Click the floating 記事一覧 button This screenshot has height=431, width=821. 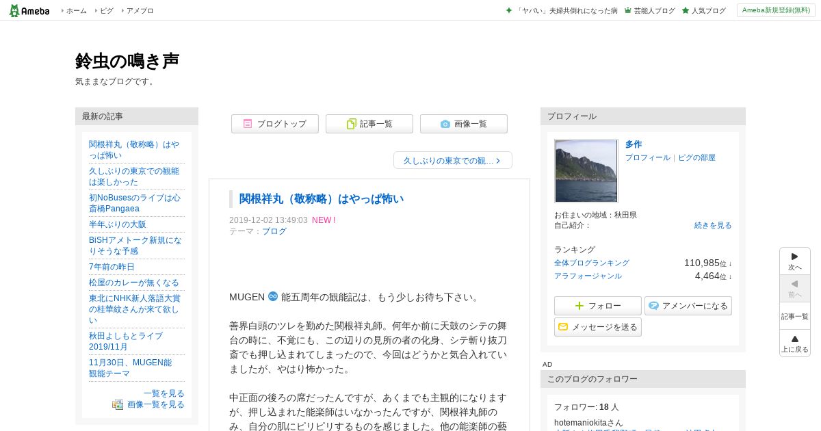click(795, 316)
